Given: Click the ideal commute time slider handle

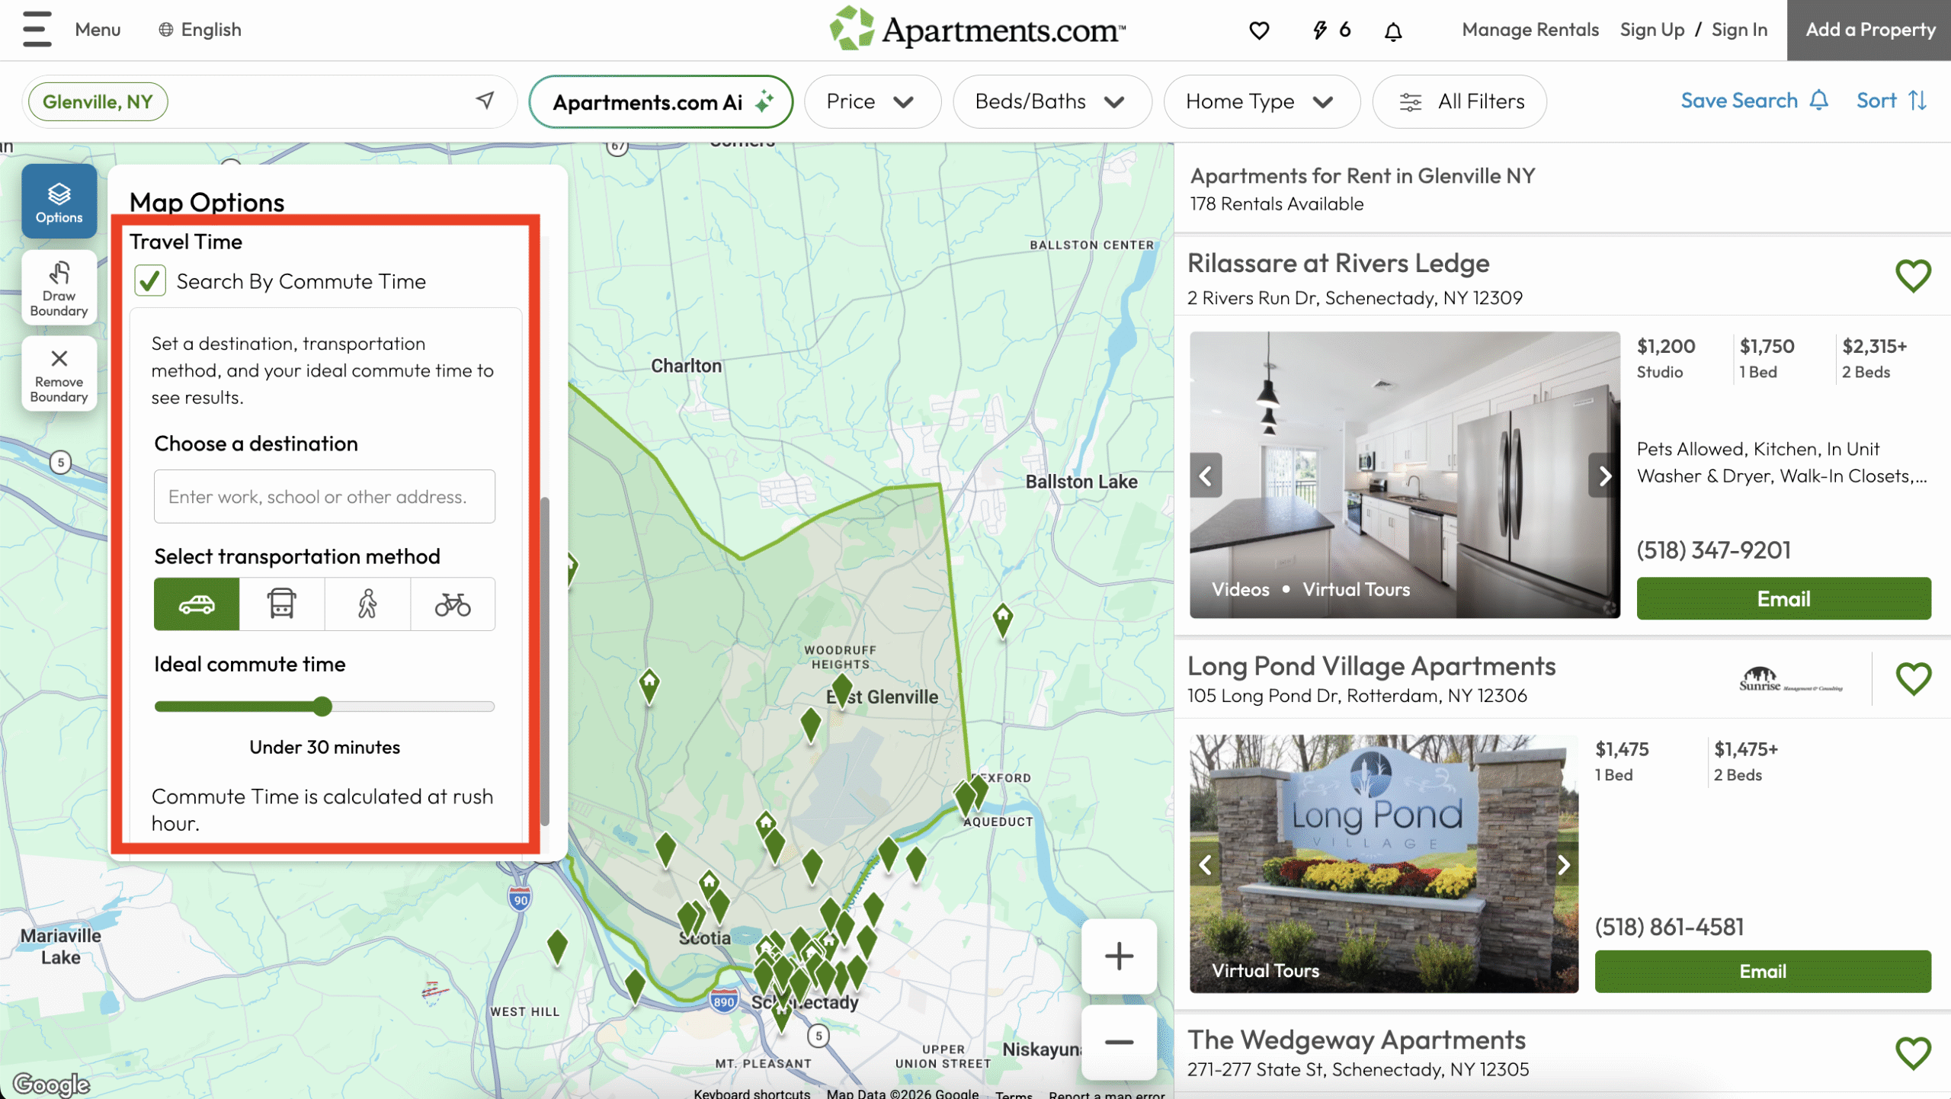Looking at the screenshot, I should coord(322,706).
